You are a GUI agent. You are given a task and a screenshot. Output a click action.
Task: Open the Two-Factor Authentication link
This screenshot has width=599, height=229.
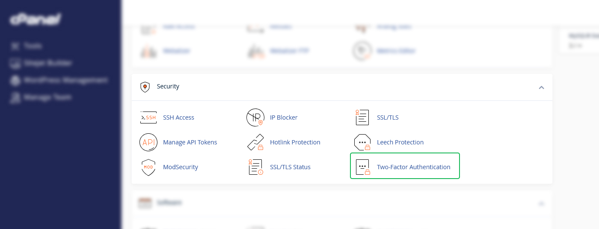[413, 167]
